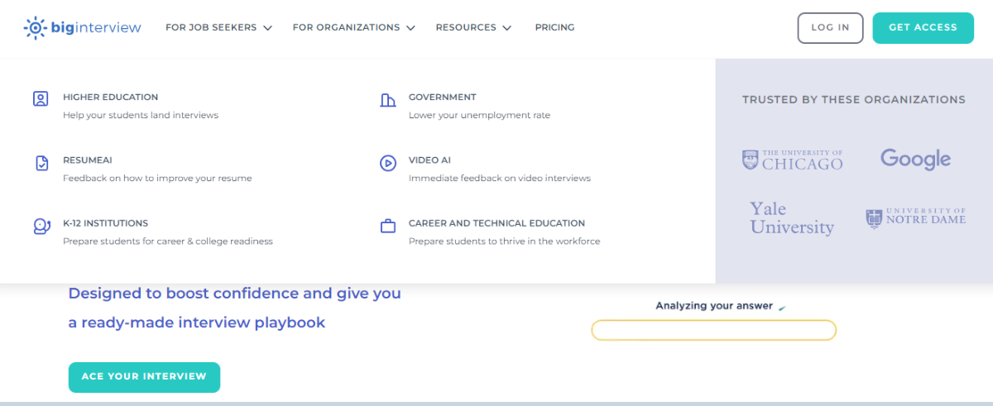This screenshot has width=993, height=406.
Task: Click the K-12 Institutions bell icon
Action: coord(41,226)
